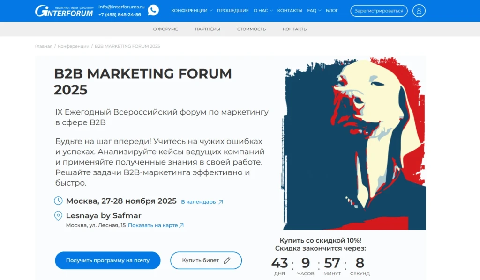Click arrow icon next to Показать на карте

(181, 225)
